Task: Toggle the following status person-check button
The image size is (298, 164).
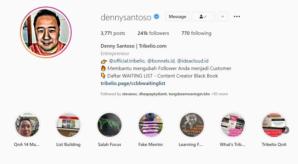Action: coord(203,16)
